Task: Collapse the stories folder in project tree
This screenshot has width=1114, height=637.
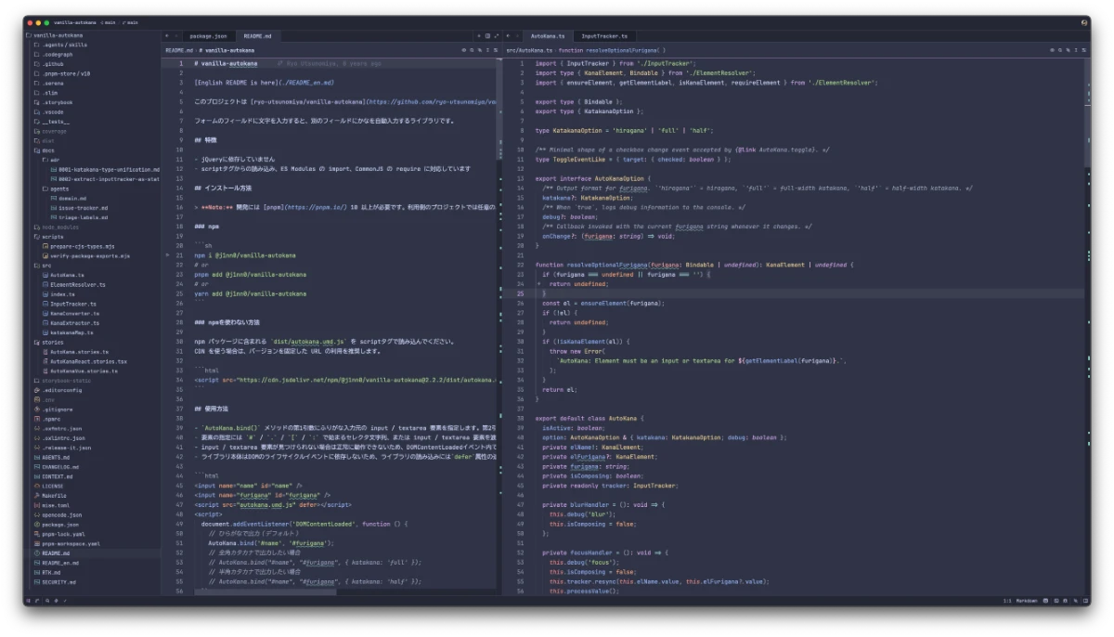Action: coord(52,343)
